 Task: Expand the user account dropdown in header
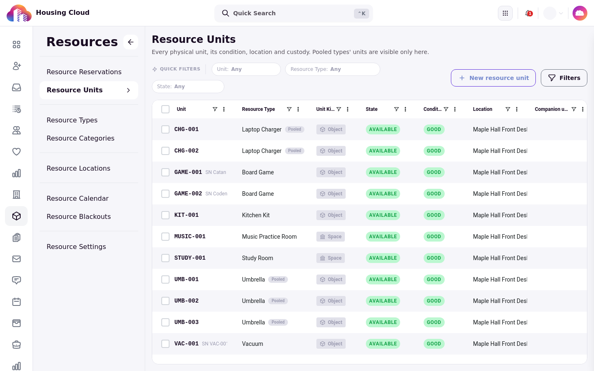[x=554, y=13]
